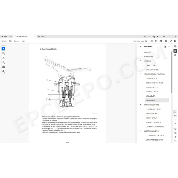Click the Print icon
Viewport: 178px width, 178px height.
(161, 41)
